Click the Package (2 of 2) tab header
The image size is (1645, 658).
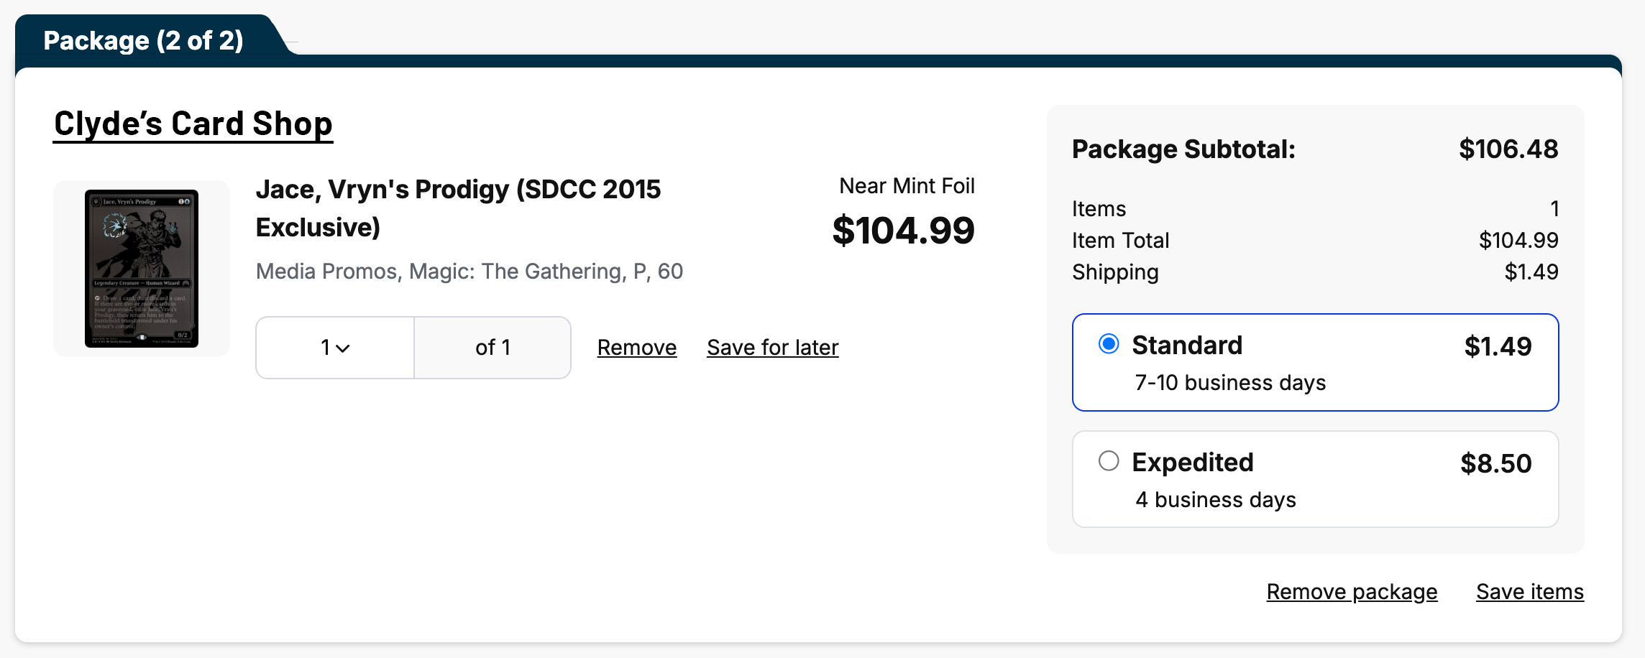[143, 41]
